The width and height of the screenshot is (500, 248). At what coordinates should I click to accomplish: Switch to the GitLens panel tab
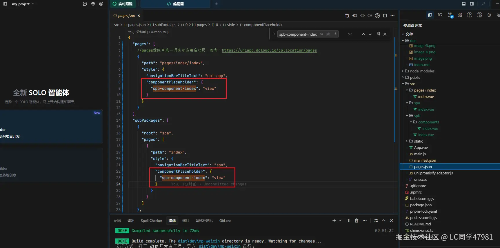pos(225,221)
